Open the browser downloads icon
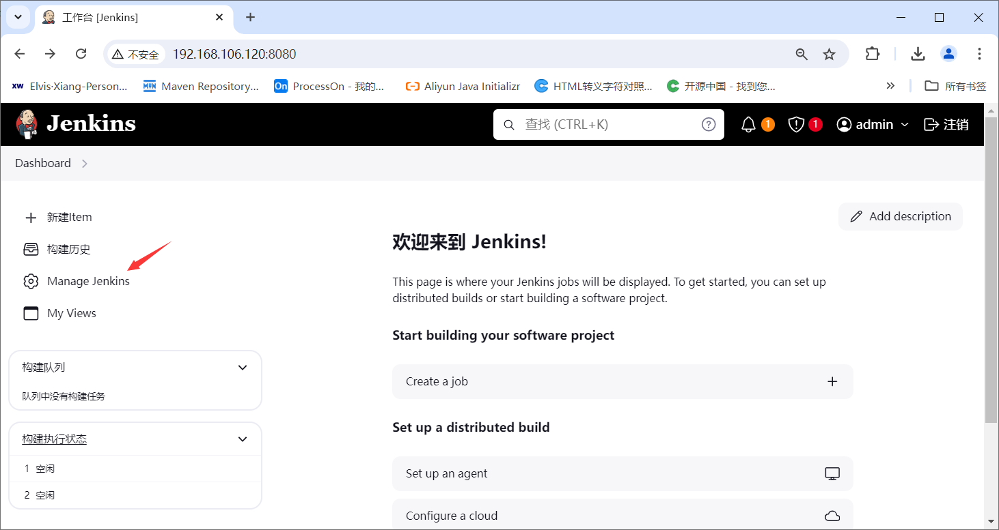 click(x=918, y=54)
